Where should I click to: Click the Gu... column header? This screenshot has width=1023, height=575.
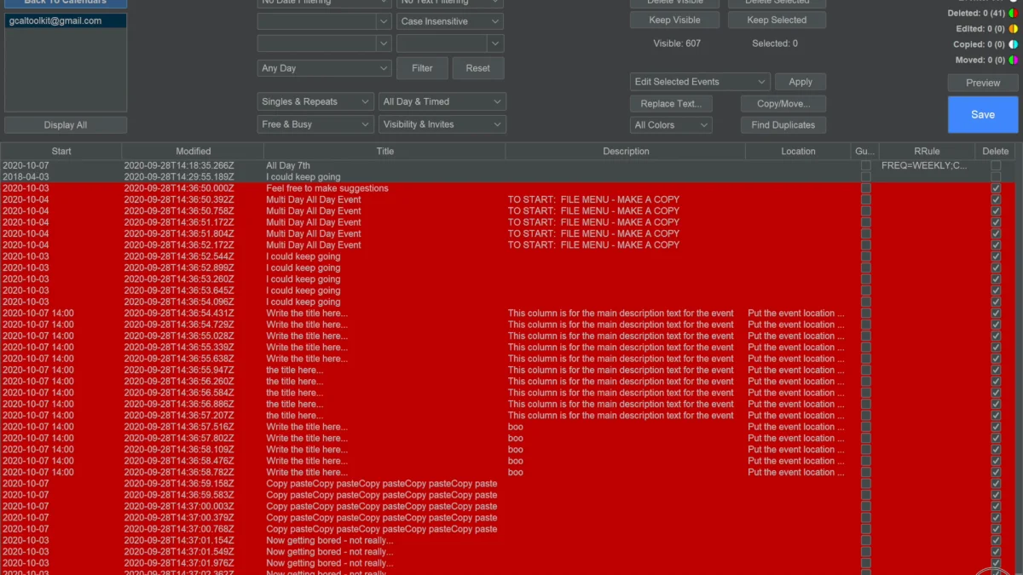(x=864, y=152)
